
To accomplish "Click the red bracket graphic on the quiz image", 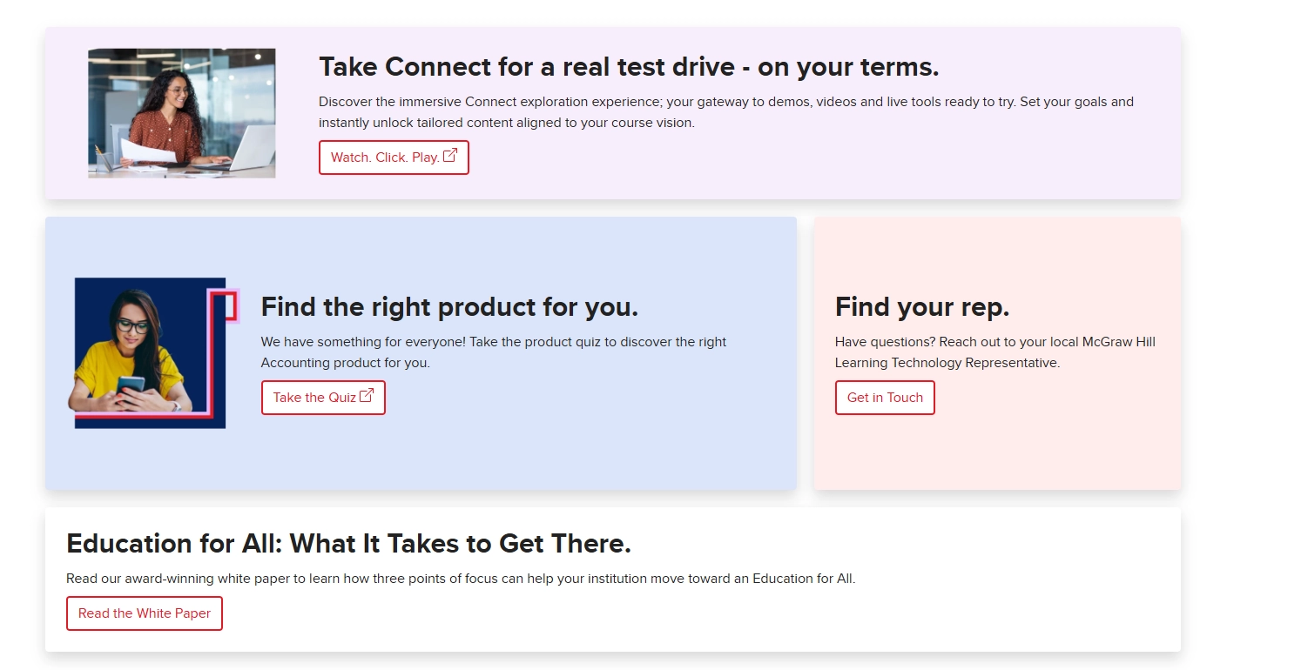I will click(x=229, y=305).
